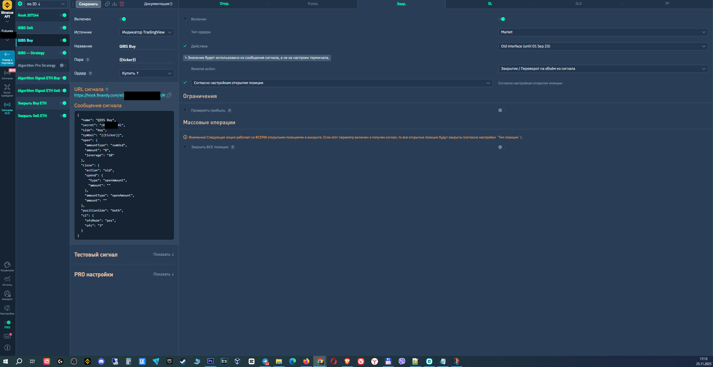The width and height of the screenshot is (713, 367).
Task: Switch to the SL tab
Action: tap(490, 4)
